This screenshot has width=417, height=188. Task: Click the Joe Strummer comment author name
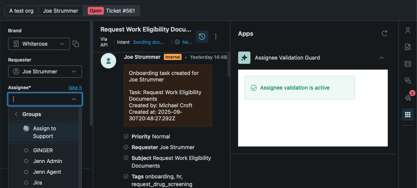[x=142, y=57]
